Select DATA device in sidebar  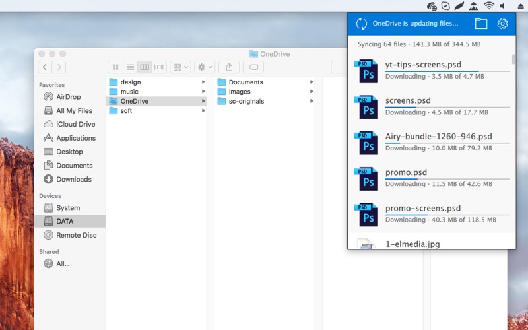[70, 221]
